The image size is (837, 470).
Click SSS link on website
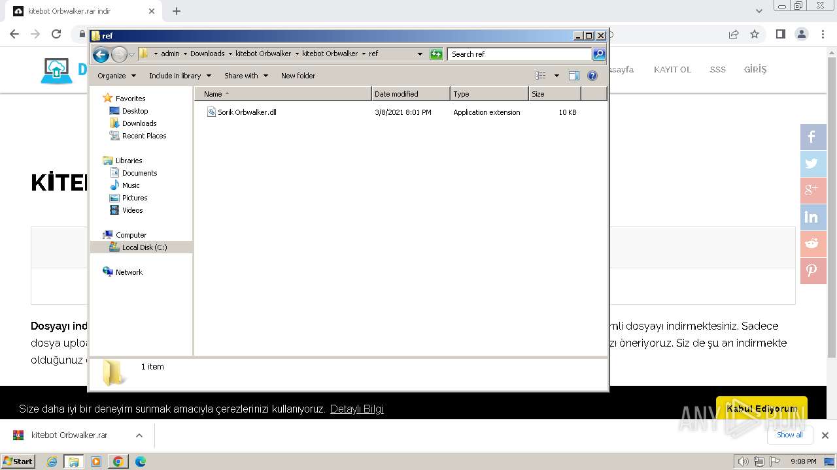click(718, 70)
